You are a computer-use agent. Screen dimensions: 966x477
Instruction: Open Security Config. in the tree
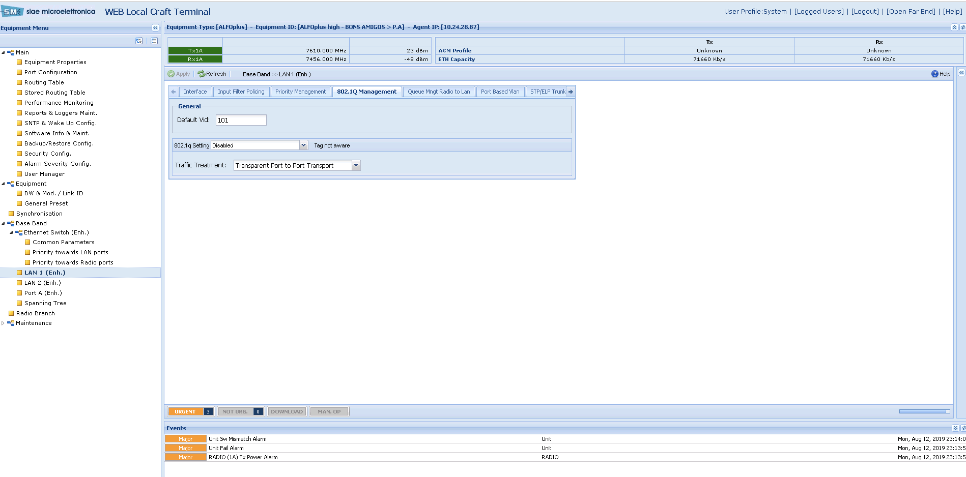pos(48,154)
